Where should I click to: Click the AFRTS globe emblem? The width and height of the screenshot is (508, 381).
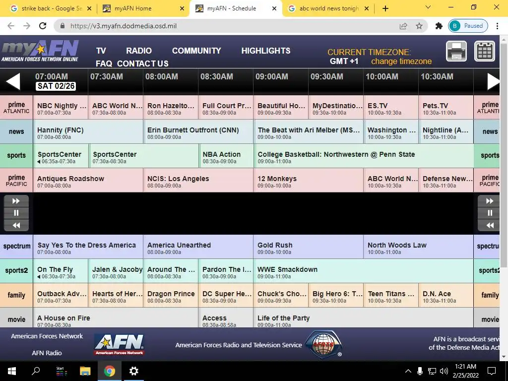[x=323, y=344]
